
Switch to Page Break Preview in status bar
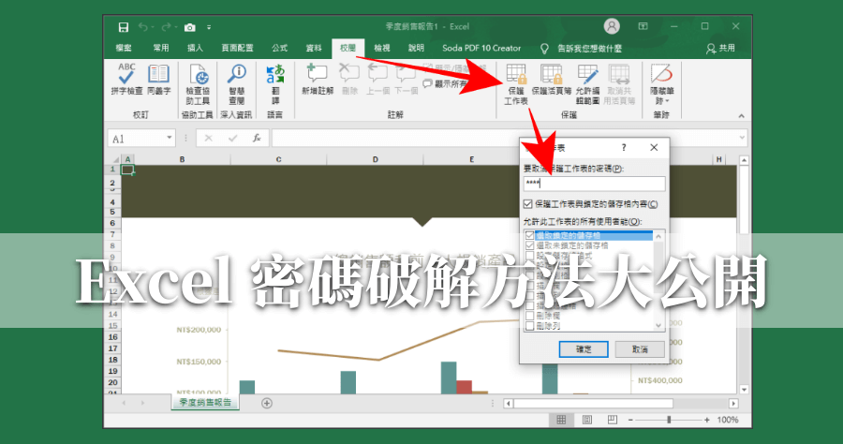point(613,420)
